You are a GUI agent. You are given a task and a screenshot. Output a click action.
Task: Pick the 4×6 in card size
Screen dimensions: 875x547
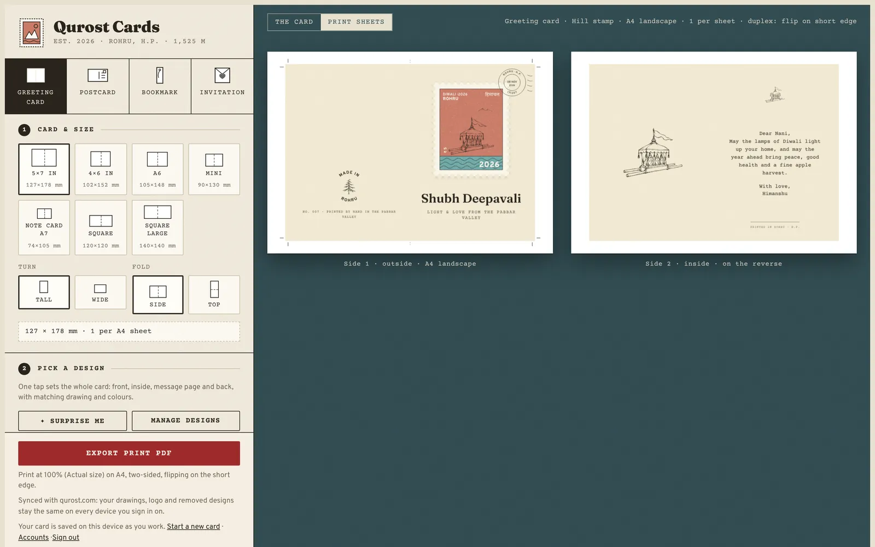(101, 169)
